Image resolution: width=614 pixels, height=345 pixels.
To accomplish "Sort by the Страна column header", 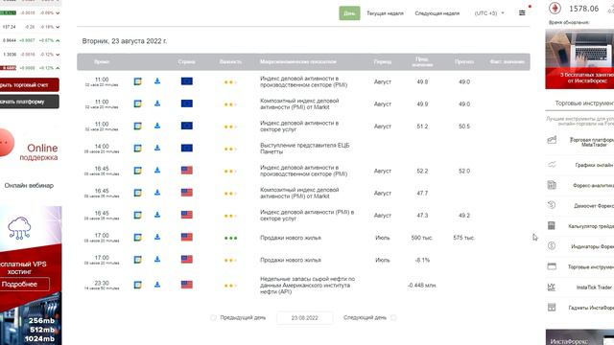I will click(x=187, y=61).
